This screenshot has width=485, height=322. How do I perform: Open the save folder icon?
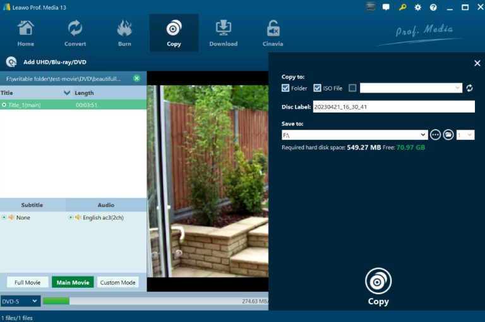448,135
